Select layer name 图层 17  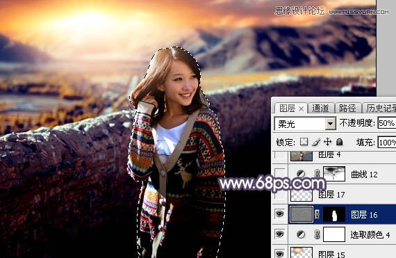click(x=331, y=194)
